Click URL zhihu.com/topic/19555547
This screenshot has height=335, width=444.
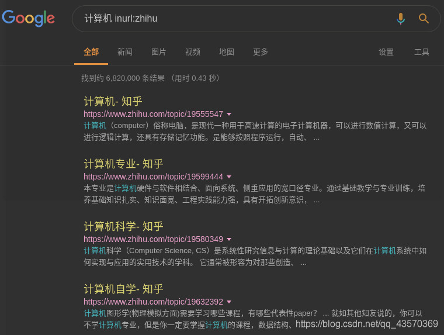pyautogui.click(x=153, y=114)
